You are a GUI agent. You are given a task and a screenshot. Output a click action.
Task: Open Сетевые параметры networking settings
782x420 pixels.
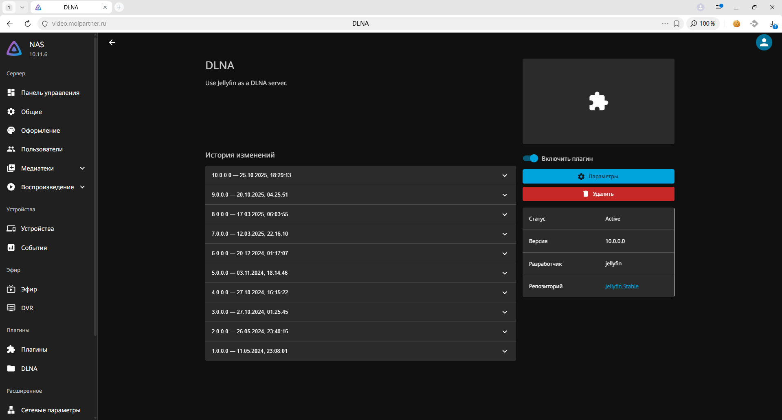pos(51,410)
